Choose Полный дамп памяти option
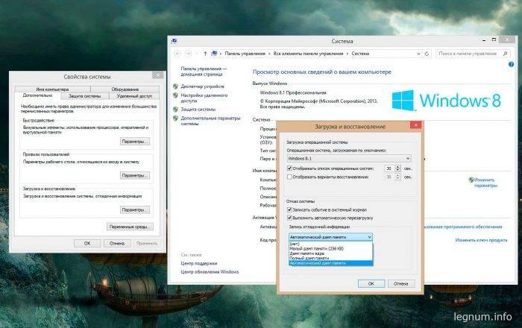This screenshot has height=328, width=522. click(x=330, y=258)
